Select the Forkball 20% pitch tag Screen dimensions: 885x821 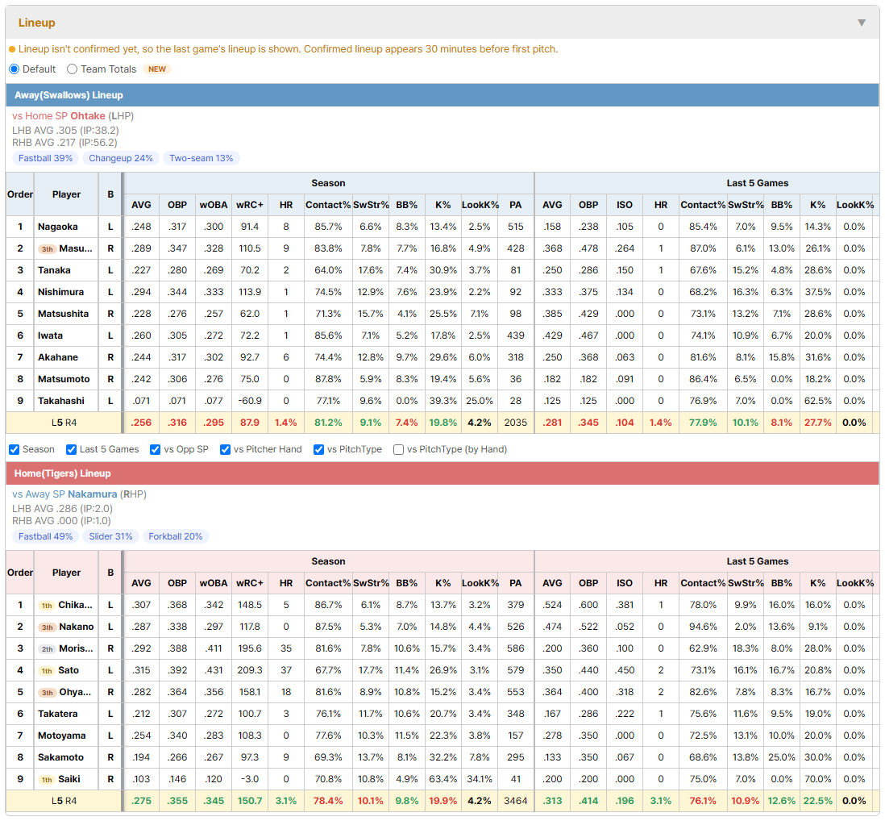pyautogui.click(x=176, y=536)
